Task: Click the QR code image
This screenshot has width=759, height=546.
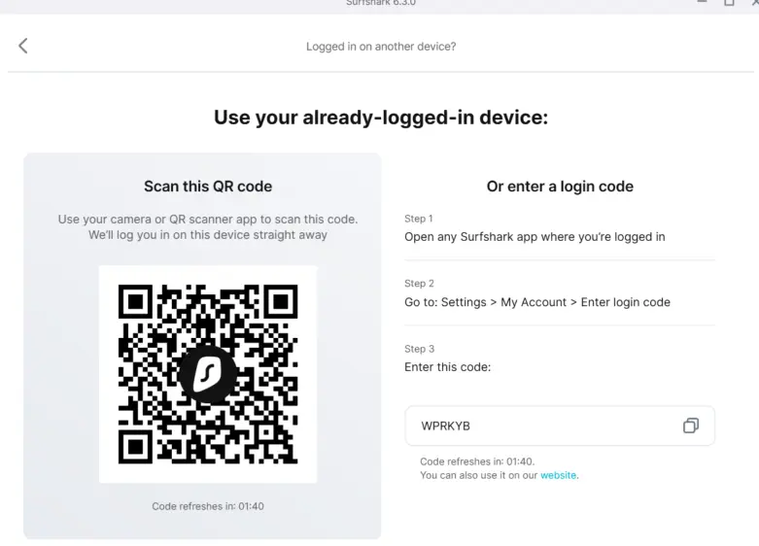Action: 208,374
